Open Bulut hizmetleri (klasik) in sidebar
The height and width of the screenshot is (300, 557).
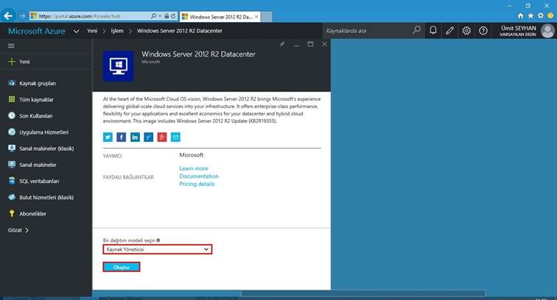tap(46, 198)
